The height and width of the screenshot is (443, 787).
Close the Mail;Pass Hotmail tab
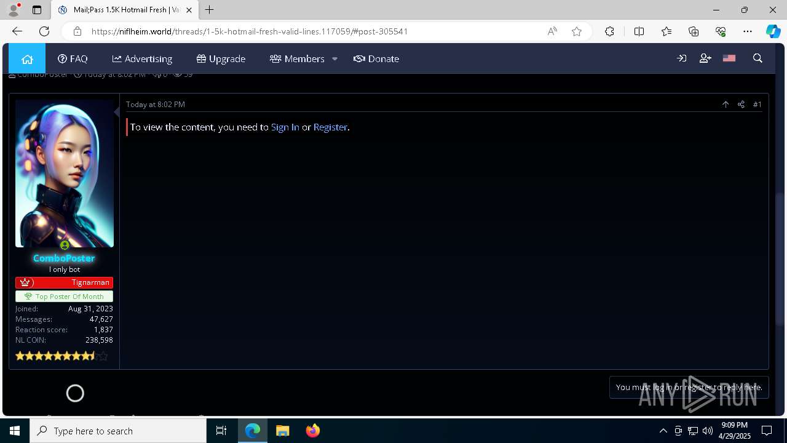tap(189, 10)
